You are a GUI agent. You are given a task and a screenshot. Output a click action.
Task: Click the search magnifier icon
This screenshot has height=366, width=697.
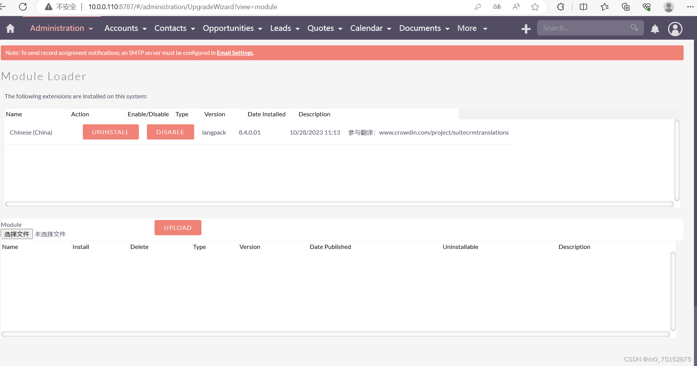coord(634,27)
